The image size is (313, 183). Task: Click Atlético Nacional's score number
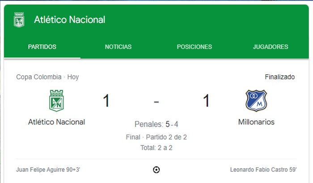pos(106,101)
